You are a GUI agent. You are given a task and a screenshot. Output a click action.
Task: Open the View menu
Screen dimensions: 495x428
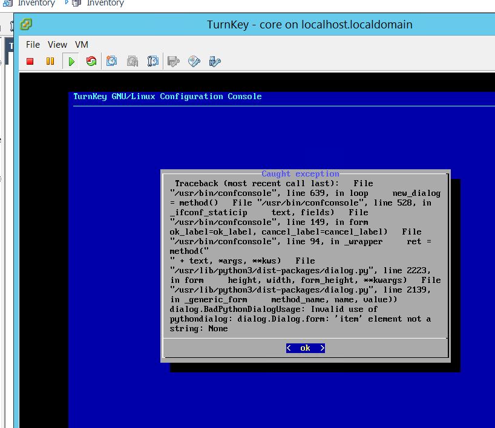pos(57,45)
